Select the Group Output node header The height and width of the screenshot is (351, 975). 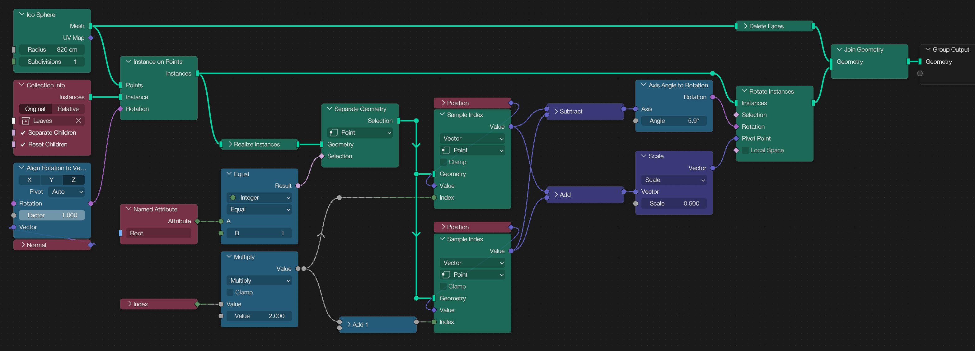tap(947, 49)
